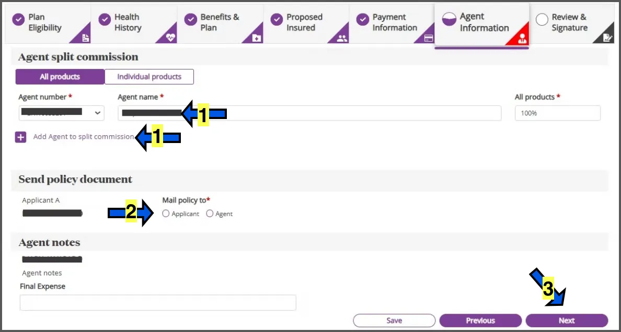Click the Final Expense agent notes field
This screenshot has height=332, width=621.
coord(158,302)
